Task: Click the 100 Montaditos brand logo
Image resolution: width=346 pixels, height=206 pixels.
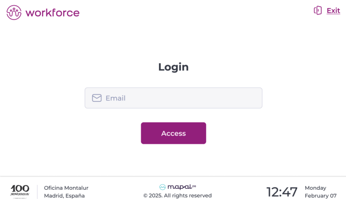Action: pyautogui.click(x=20, y=191)
